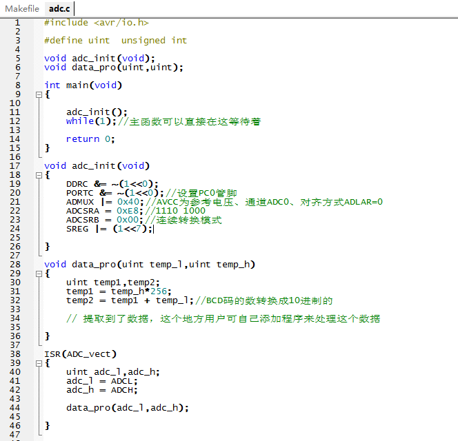Click the 'ADCSRA = 0xE8;' statement
This screenshot has width=458, height=441.
coord(105,211)
